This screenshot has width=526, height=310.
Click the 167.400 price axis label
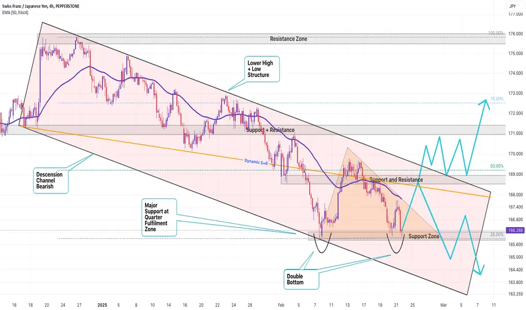click(x=516, y=207)
